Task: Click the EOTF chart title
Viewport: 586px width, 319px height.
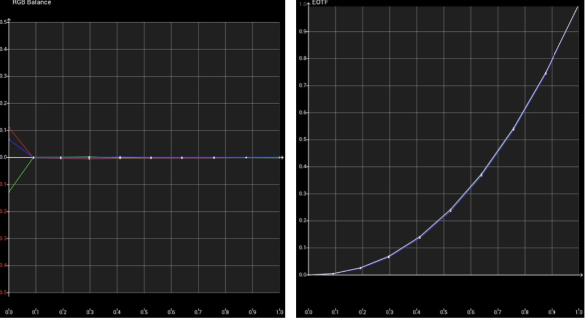Action: (322, 3)
